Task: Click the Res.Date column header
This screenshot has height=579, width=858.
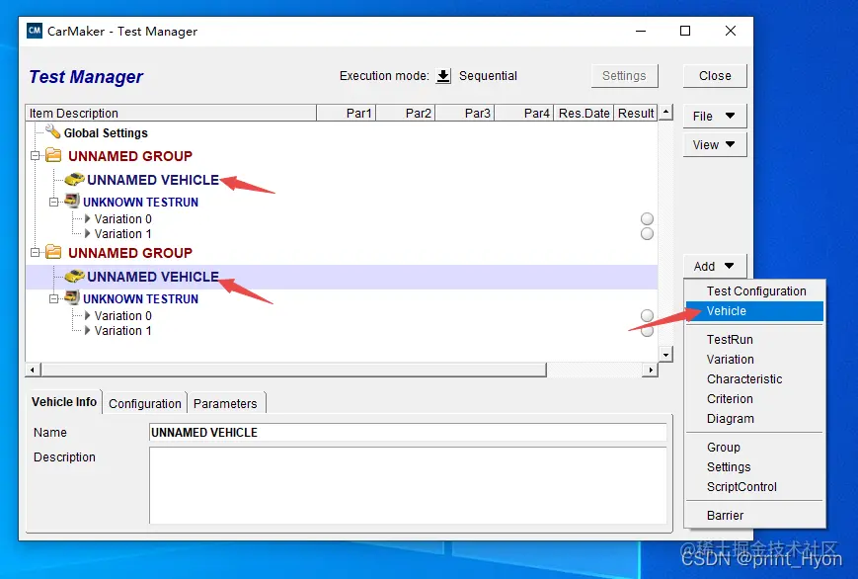Action: [584, 113]
